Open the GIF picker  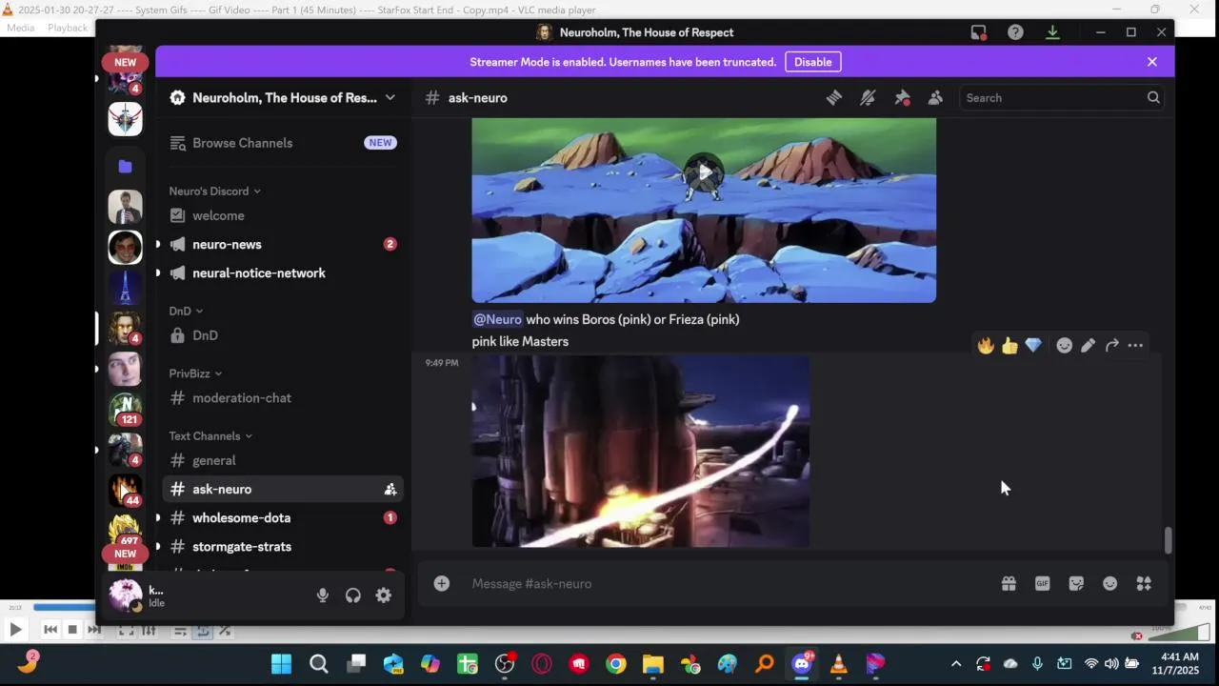click(x=1043, y=584)
